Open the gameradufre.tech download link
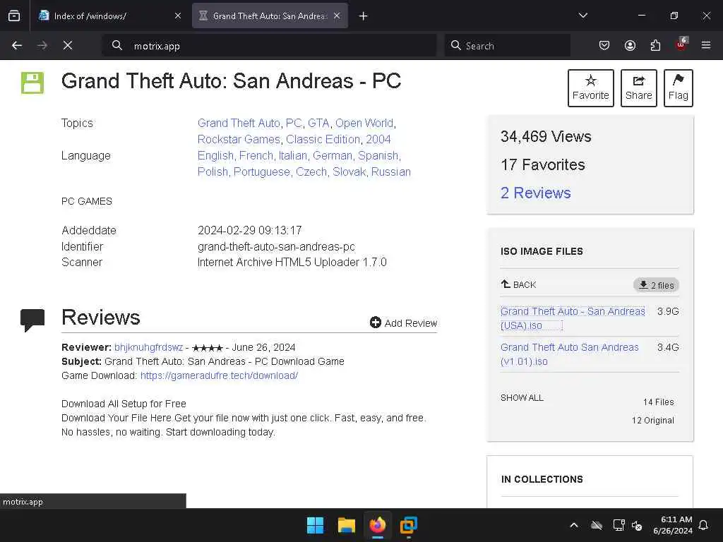 tap(219, 375)
